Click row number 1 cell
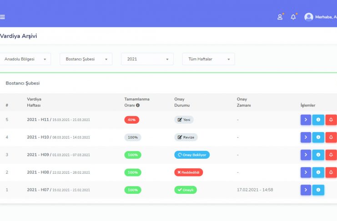This screenshot has height=221, width=337. coord(7,190)
